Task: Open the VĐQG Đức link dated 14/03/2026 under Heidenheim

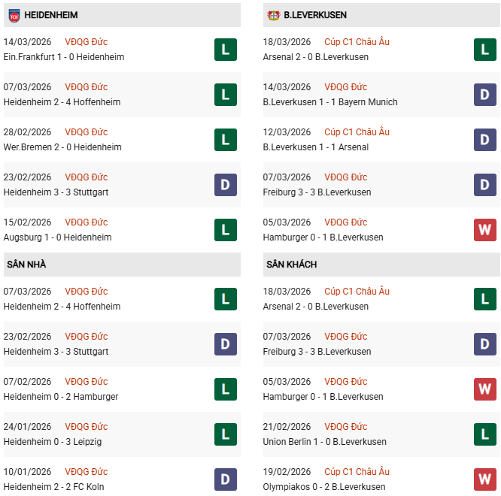Action: pos(87,42)
